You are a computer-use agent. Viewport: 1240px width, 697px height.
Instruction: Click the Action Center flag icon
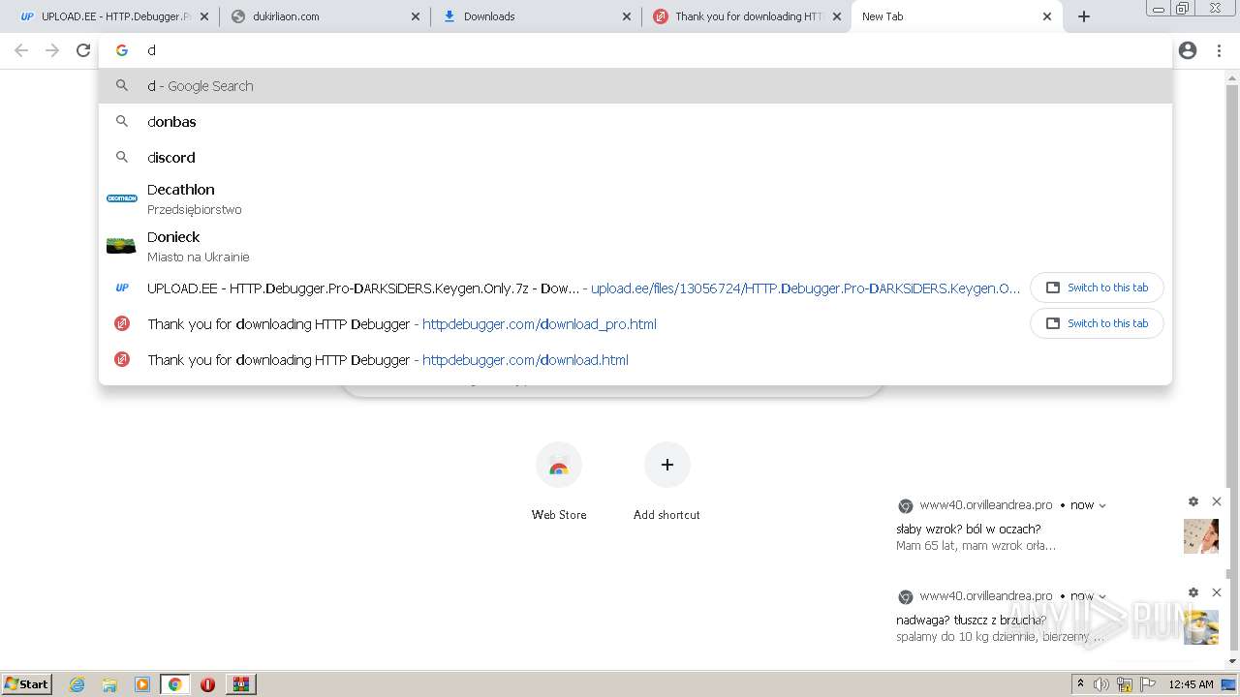[1148, 684]
